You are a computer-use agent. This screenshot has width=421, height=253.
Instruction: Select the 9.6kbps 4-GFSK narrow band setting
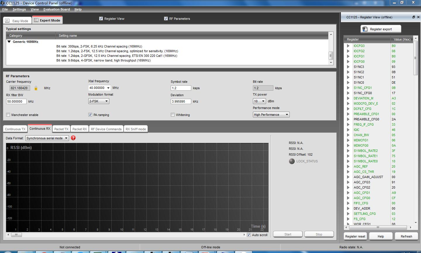pos(103,60)
